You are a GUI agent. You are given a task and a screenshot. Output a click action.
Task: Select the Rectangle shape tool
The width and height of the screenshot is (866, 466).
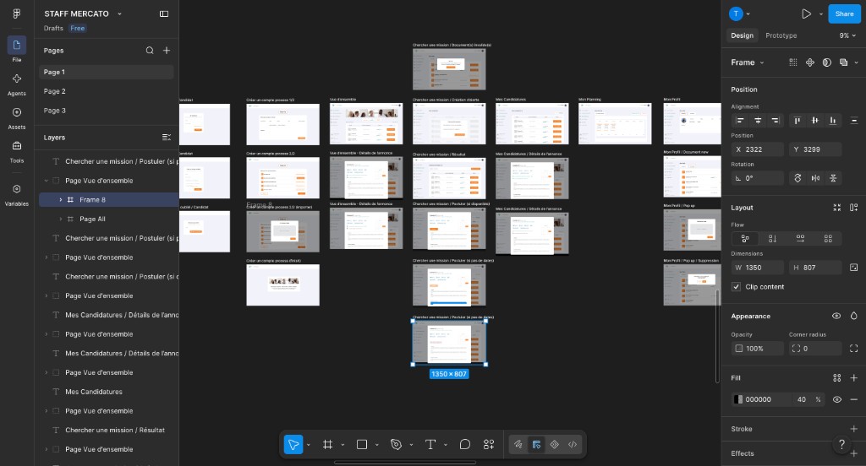point(362,445)
